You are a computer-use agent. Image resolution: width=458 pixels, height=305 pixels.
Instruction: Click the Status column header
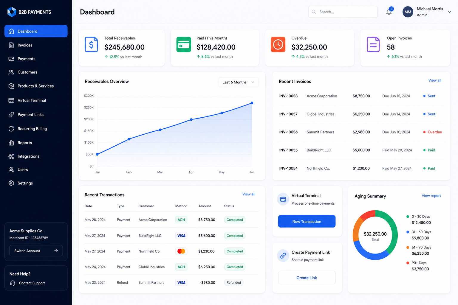point(229,206)
